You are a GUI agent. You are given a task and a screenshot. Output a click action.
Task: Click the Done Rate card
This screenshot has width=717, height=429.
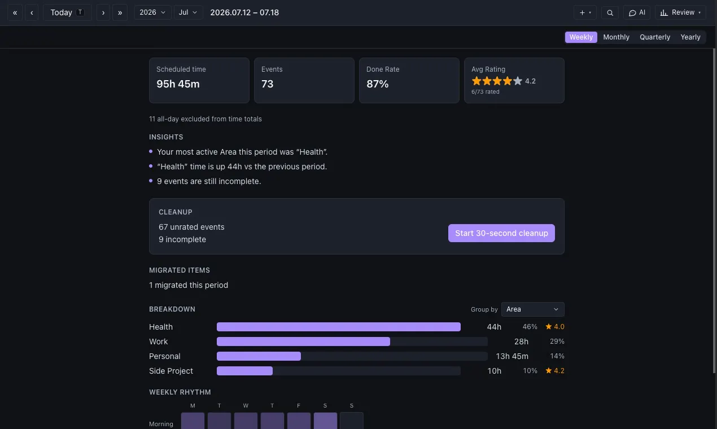(x=409, y=80)
